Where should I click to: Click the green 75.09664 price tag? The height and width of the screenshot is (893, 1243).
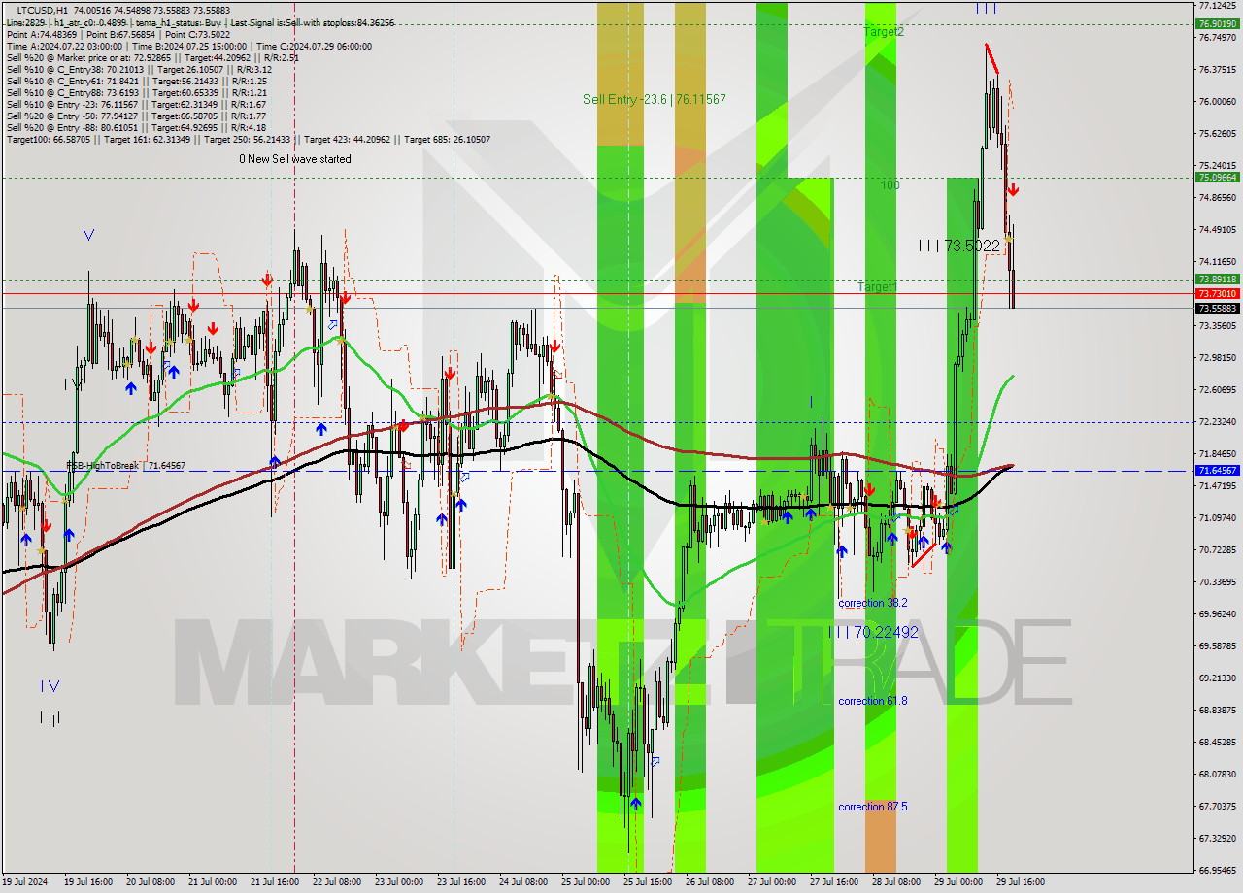pos(1217,178)
